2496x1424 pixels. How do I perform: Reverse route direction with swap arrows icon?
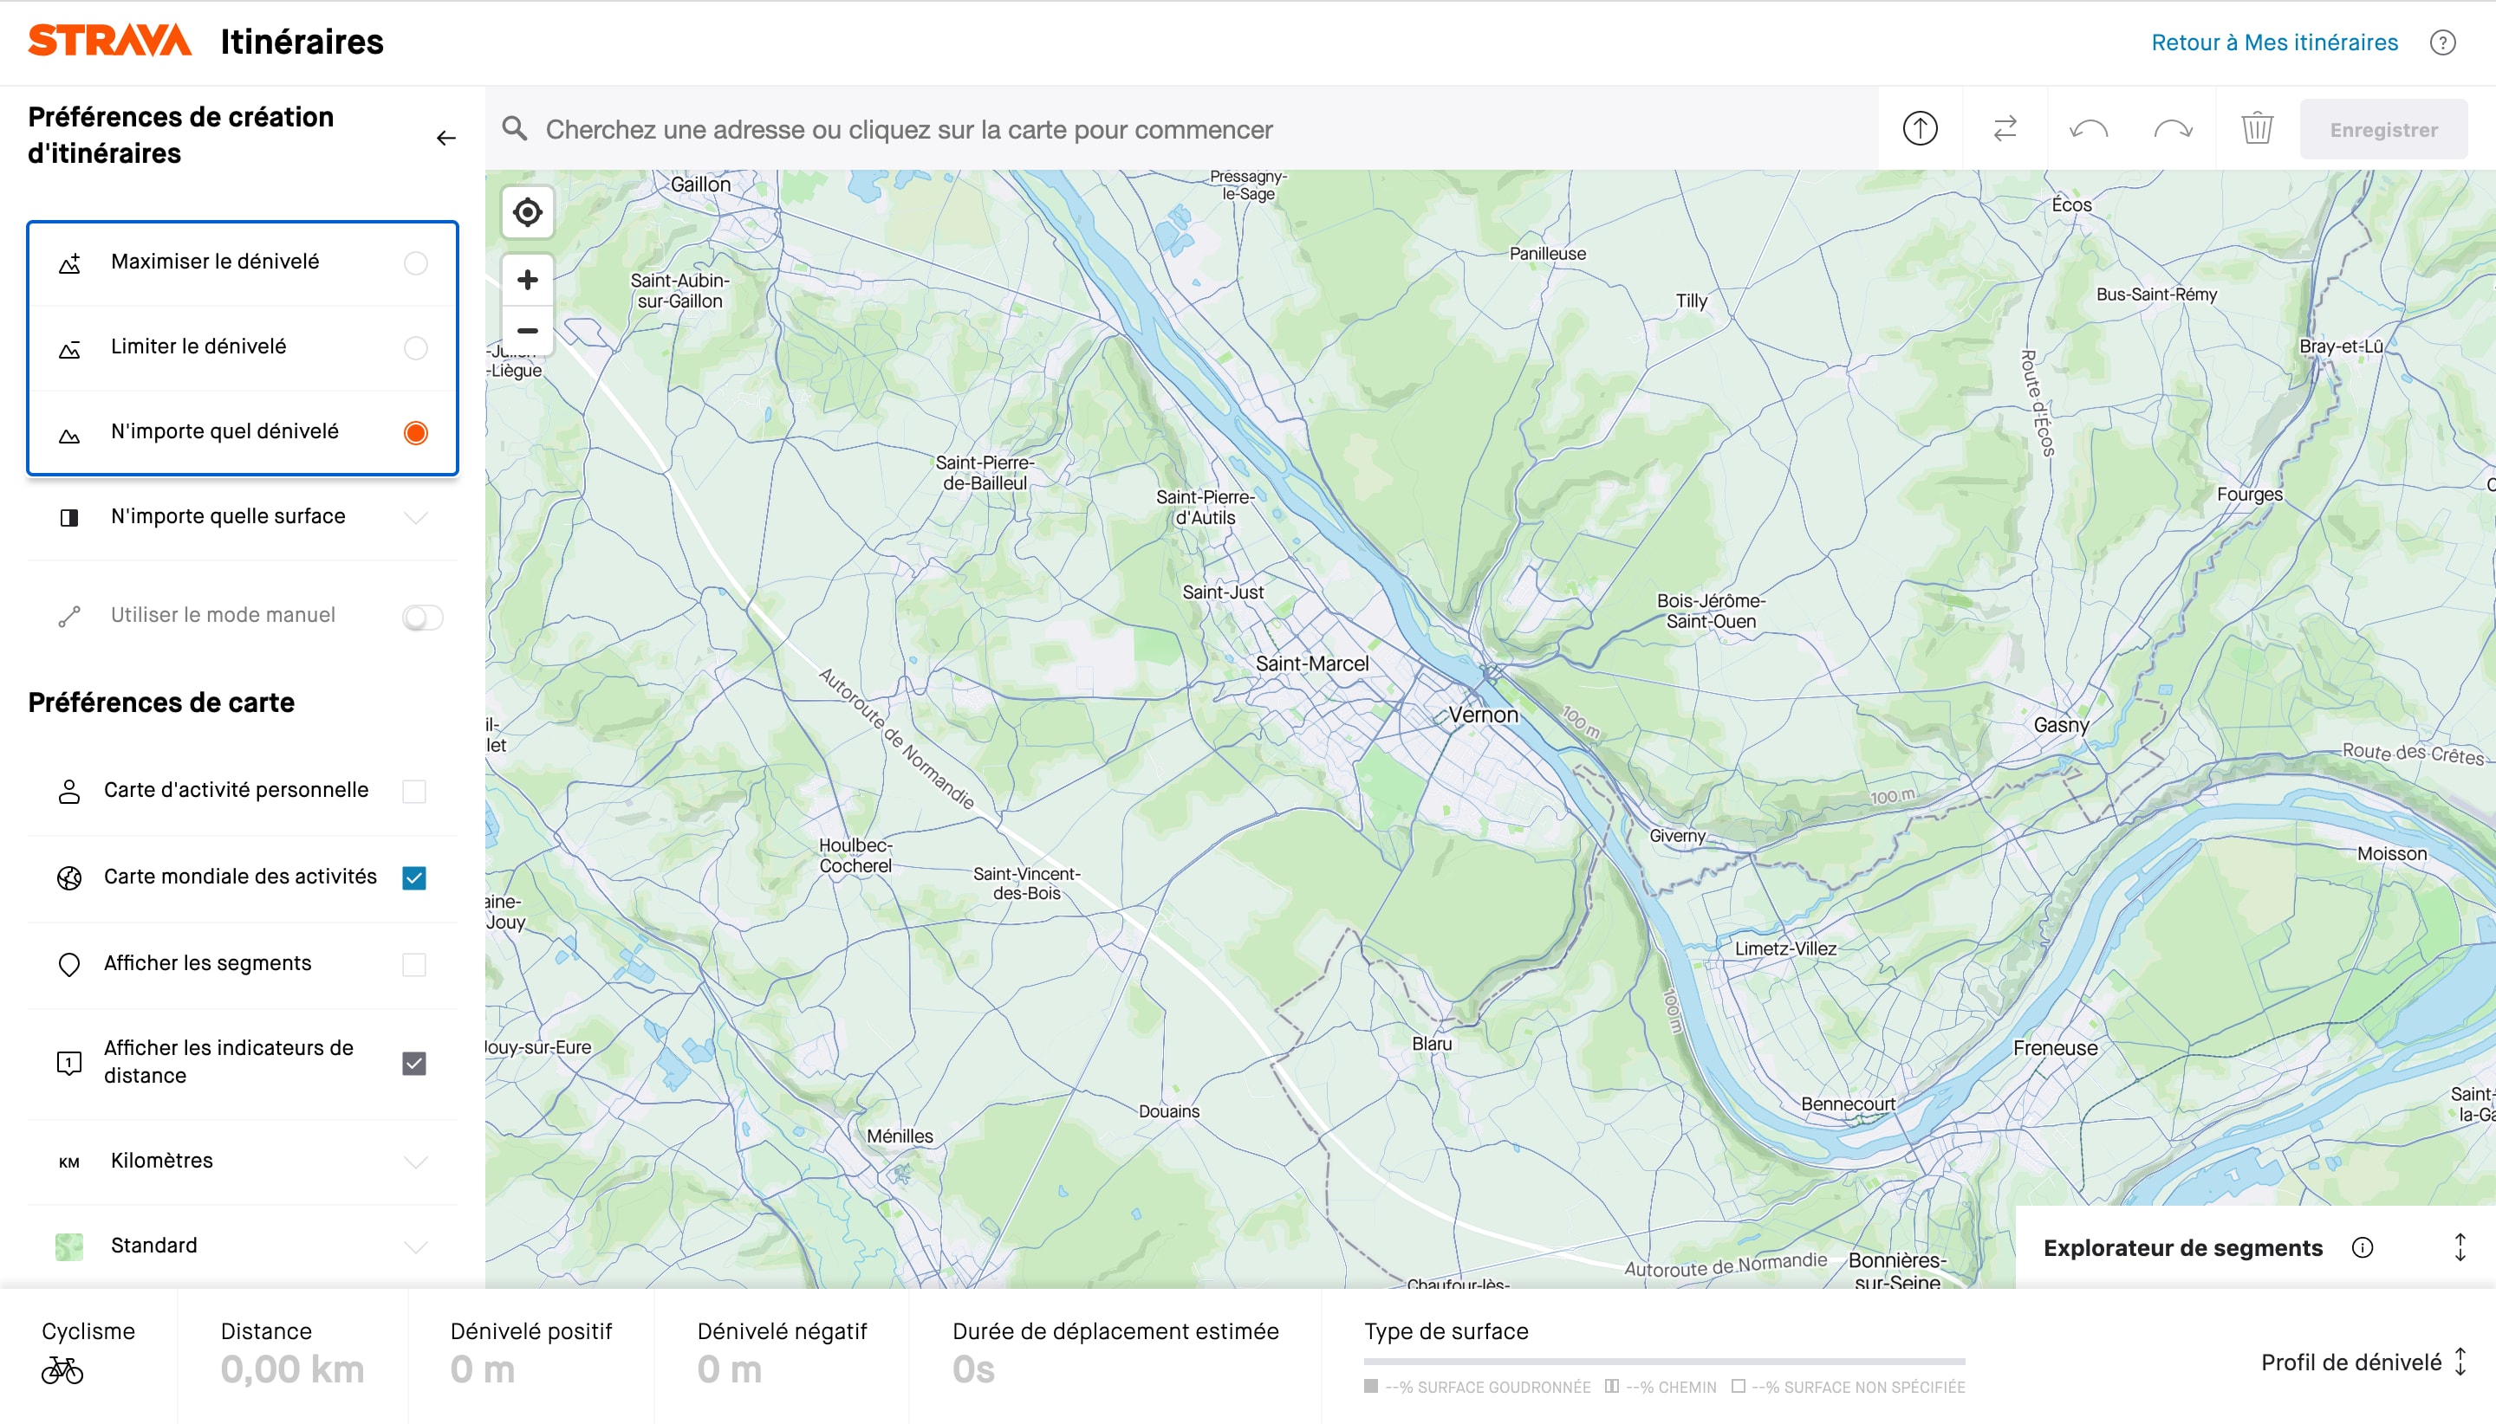click(2005, 128)
